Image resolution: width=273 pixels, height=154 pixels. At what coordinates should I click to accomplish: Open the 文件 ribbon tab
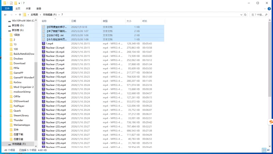coord(7,9)
